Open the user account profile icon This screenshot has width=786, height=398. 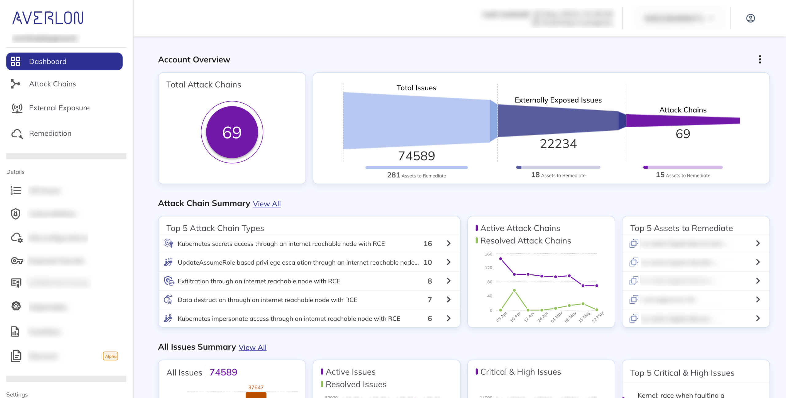pyautogui.click(x=750, y=18)
